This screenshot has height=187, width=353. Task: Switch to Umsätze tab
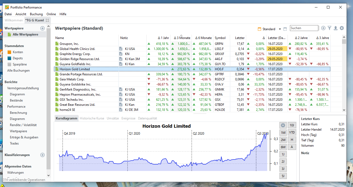point(113,118)
